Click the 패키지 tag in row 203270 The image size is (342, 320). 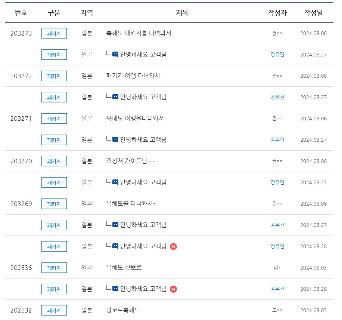click(54, 161)
